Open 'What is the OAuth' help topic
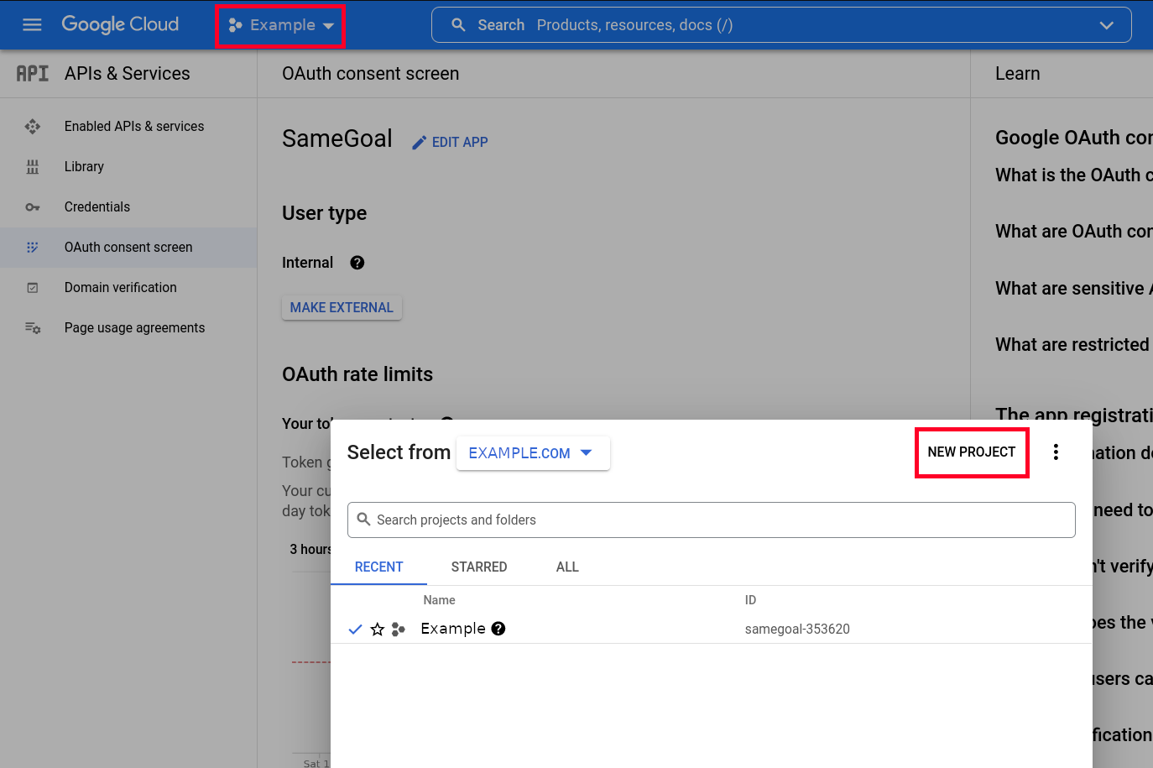This screenshot has width=1153, height=768. click(1074, 175)
